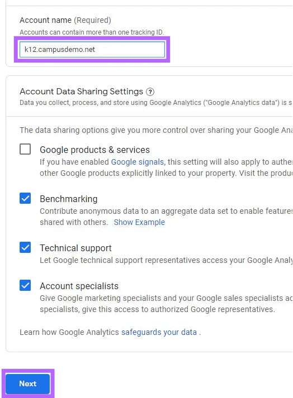Screen dimensions: 293x398
Task: Uncheck the Technical support checkbox
Action: click(25, 247)
